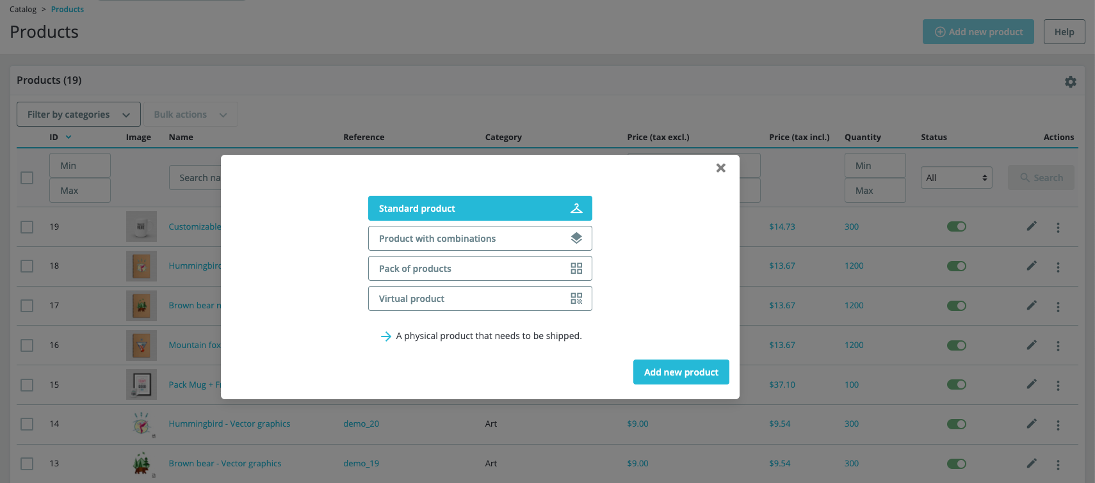Screen dimensions: 1095x483
Task: Click the Hummingbird vector graphics product thumbnail
Action: point(142,424)
